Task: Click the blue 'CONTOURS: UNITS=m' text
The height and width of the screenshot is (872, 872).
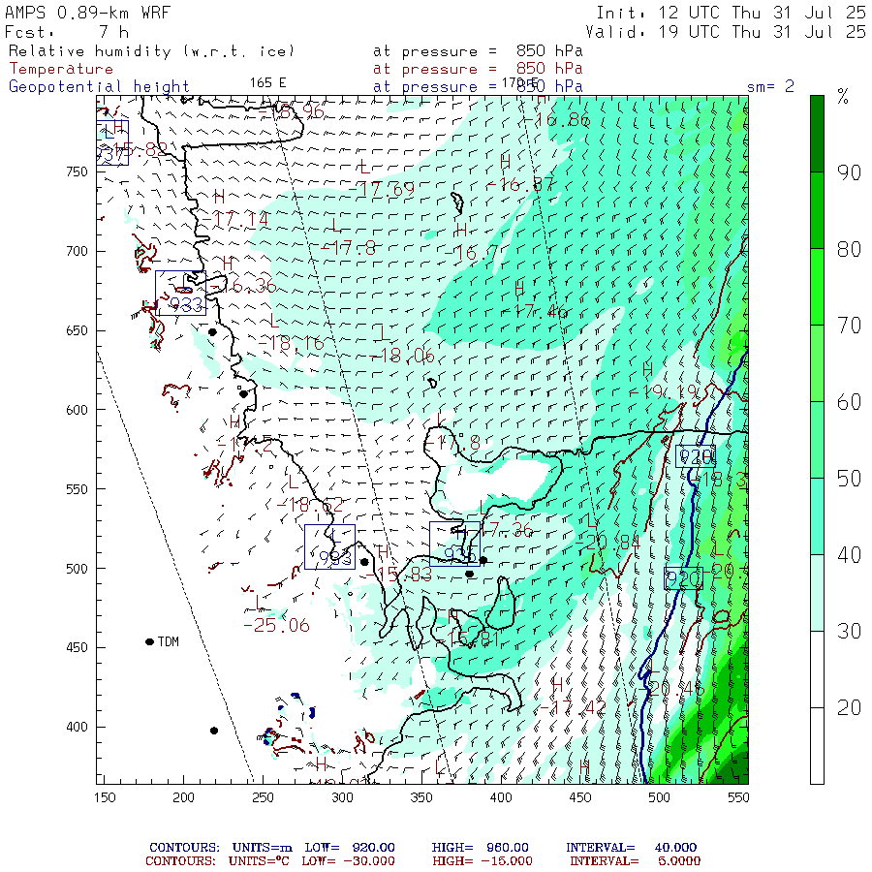Action: (x=221, y=848)
